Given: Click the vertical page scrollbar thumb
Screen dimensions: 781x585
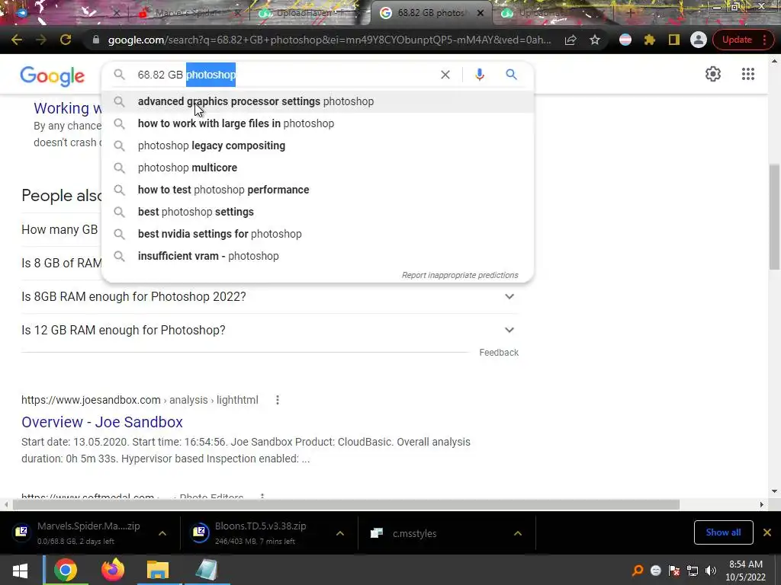Looking at the screenshot, I should click(774, 217).
